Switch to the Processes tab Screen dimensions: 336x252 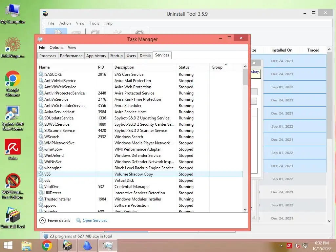(x=48, y=56)
